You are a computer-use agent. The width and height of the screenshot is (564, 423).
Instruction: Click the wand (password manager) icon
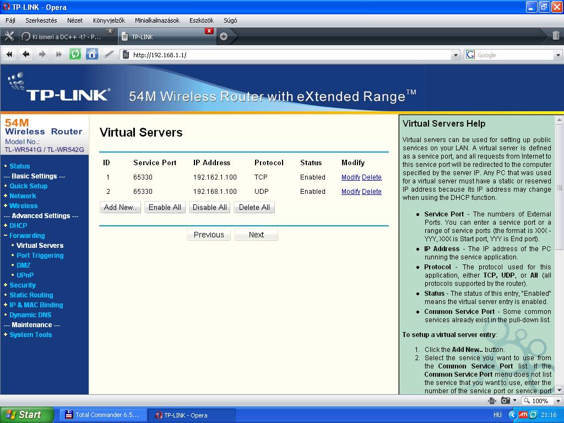click(x=109, y=55)
